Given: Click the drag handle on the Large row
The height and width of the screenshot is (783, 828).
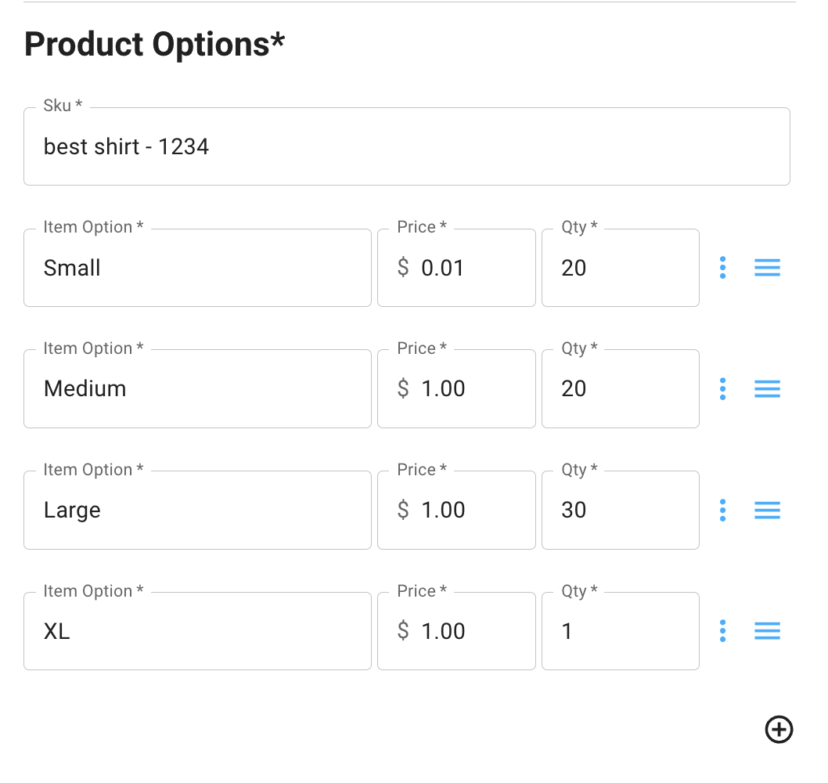Looking at the screenshot, I should click(767, 510).
